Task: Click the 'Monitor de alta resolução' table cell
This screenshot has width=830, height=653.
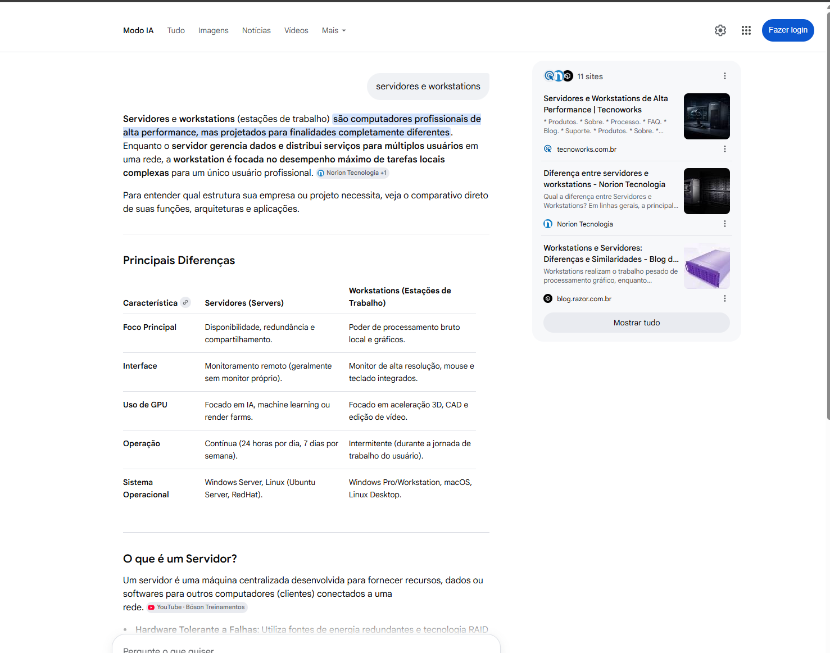Action: (411, 372)
